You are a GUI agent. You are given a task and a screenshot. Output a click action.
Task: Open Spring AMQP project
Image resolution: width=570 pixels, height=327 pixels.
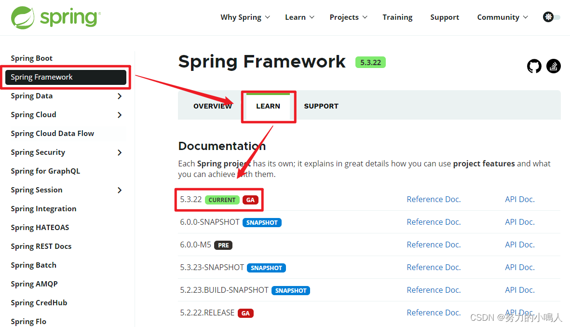point(34,284)
